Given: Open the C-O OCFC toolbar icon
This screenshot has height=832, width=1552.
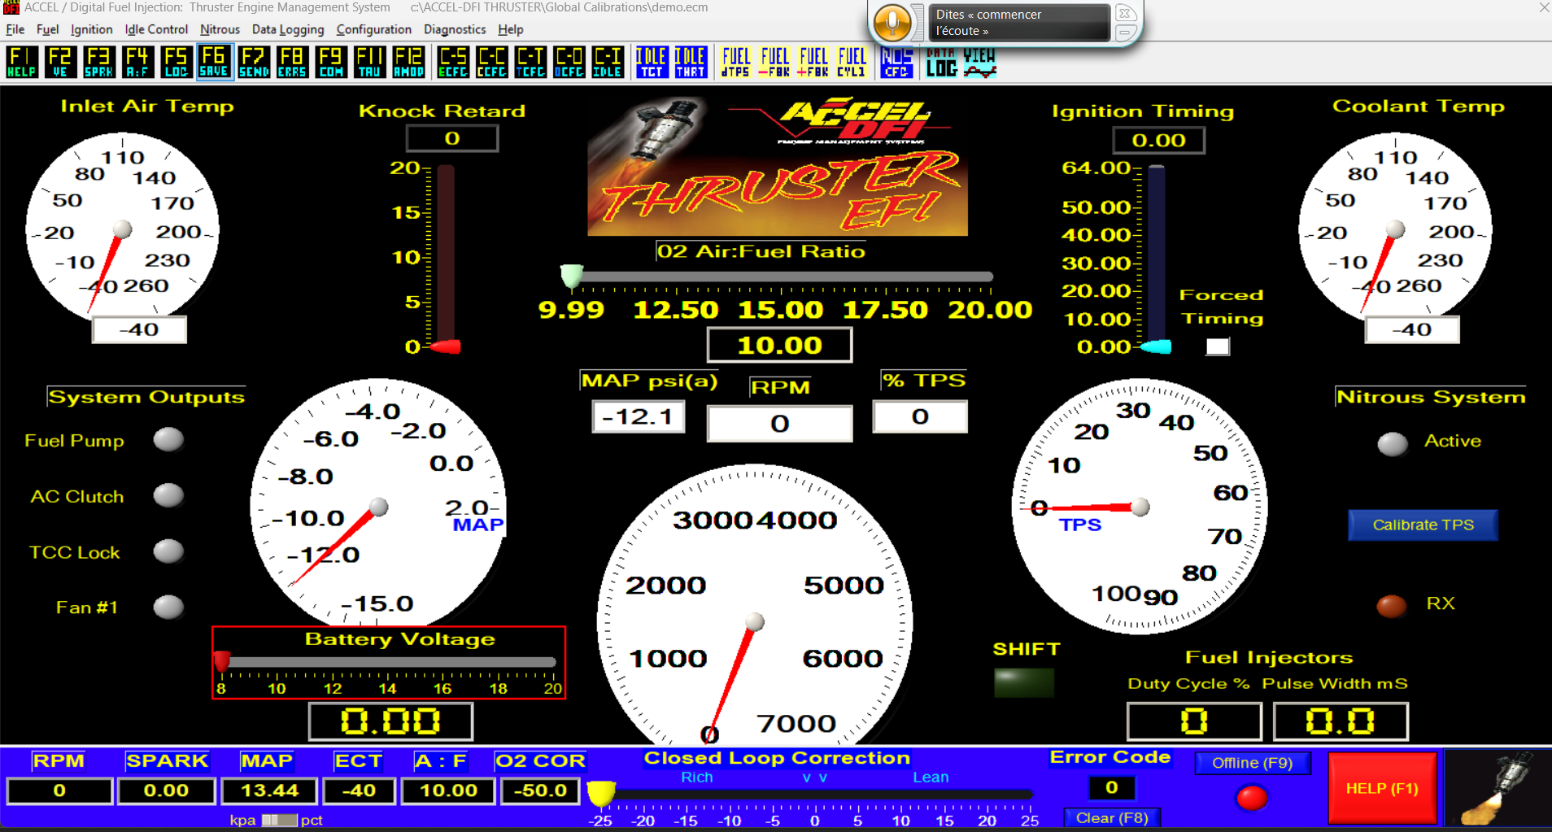Looking at the screenshot, I should tap(569, 62).
